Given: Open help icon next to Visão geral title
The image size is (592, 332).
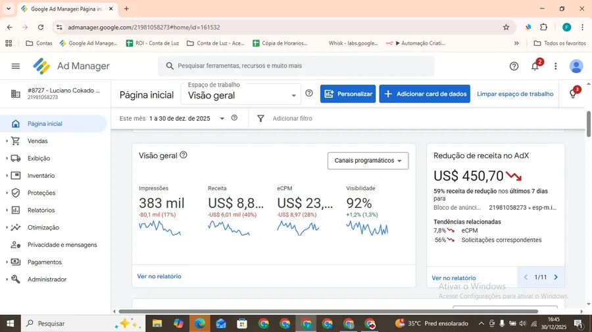Looking at the screenshot, I should (x=184, y=155).
